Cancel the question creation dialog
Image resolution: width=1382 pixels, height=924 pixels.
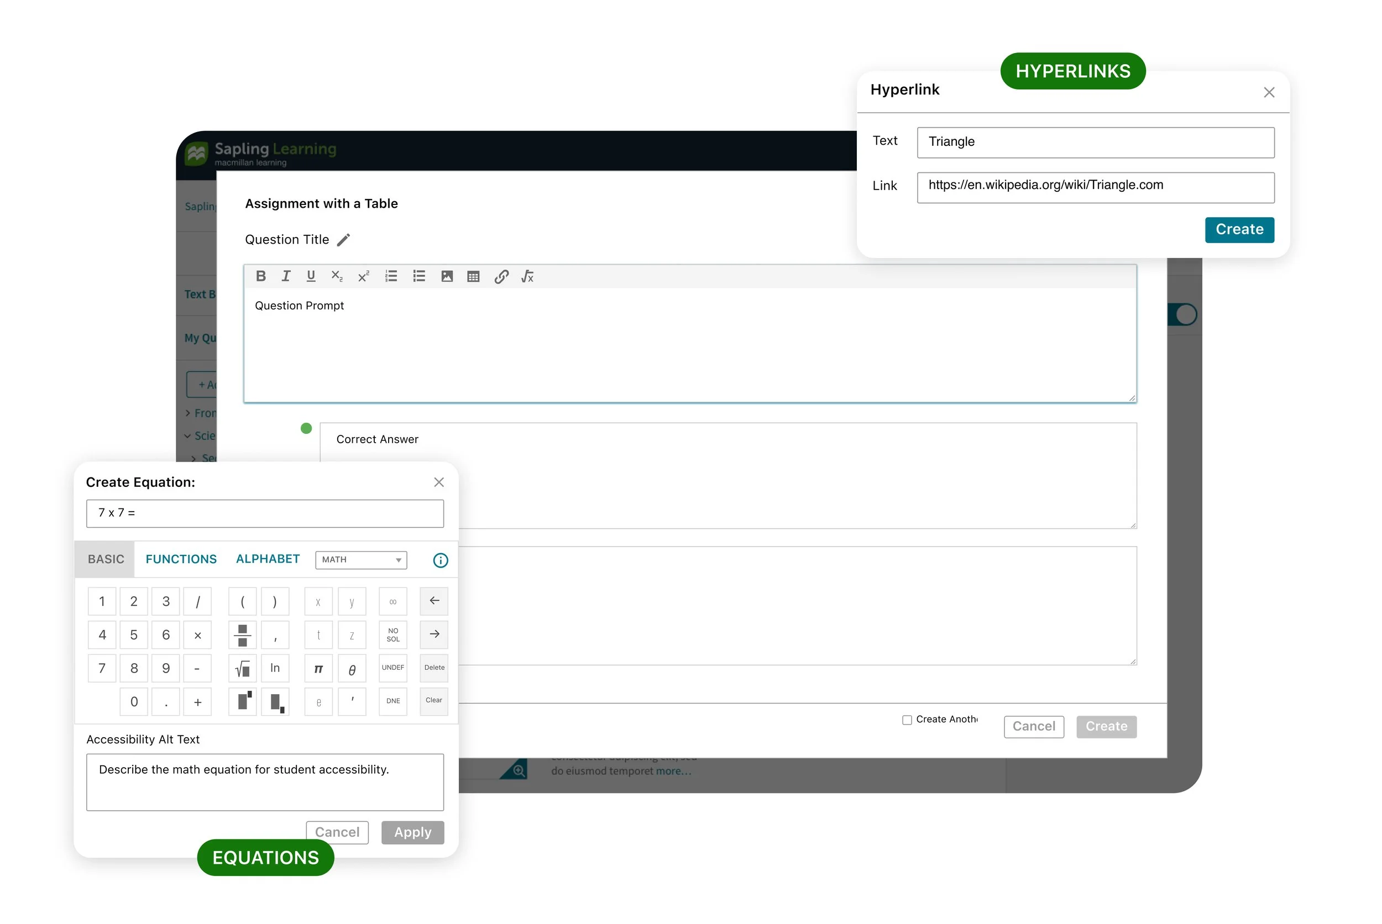[x=1034, y=727]
